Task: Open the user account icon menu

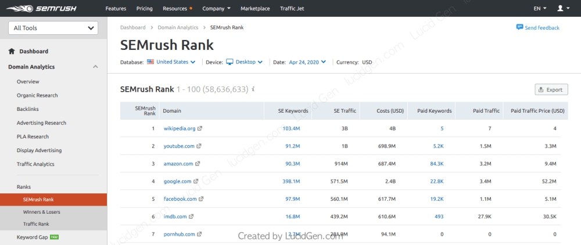Action: (563, 8)
